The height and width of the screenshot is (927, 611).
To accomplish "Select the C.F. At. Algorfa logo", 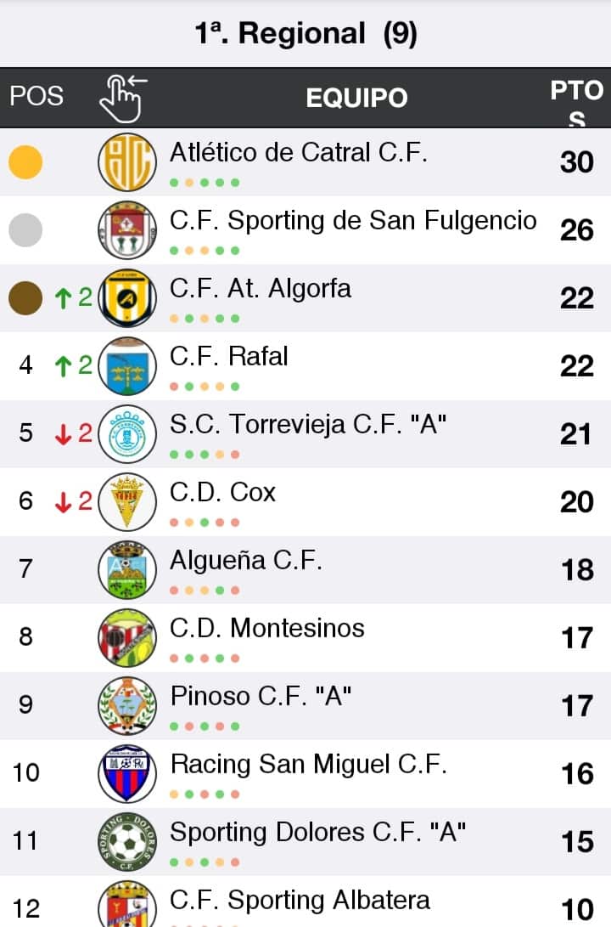I will coord(127,297).
